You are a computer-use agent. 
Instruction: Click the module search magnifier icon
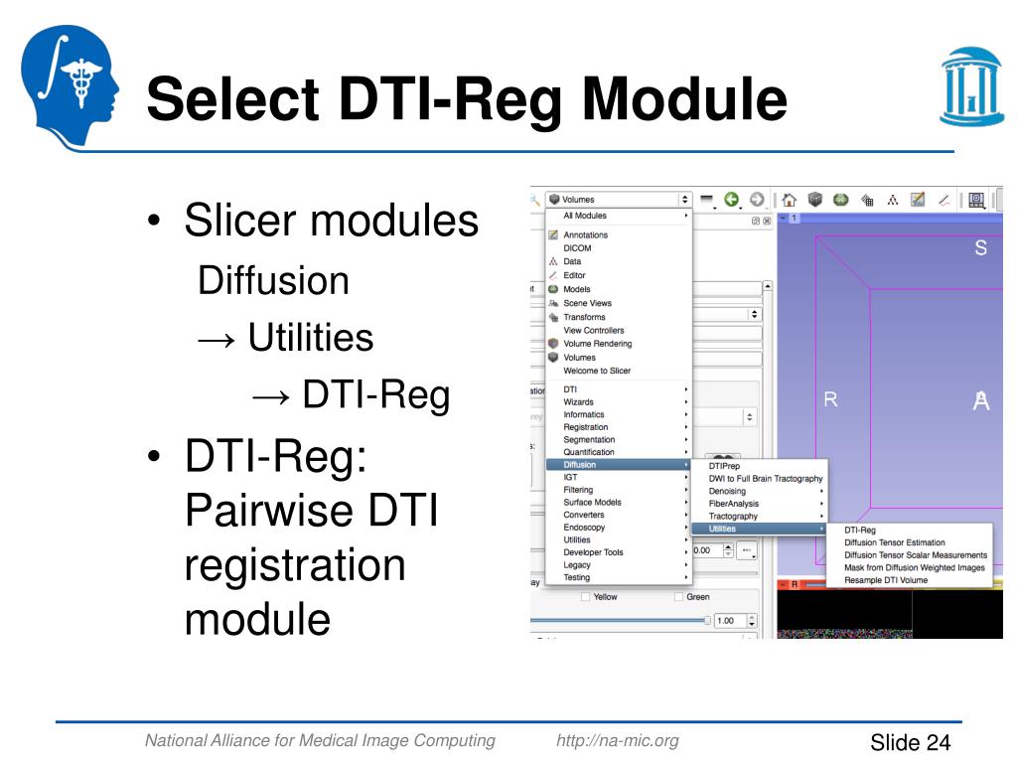click(535, 200)
